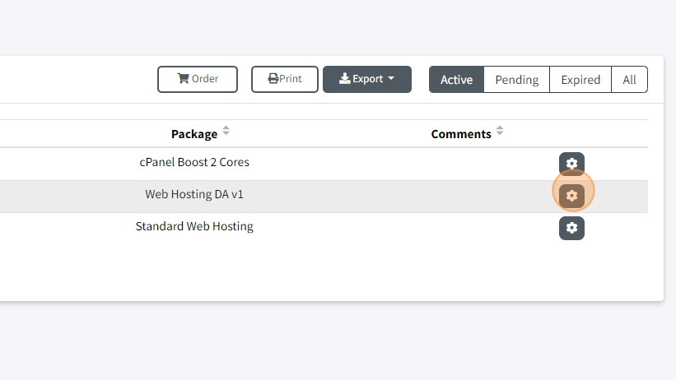This screenshot has width=676, height=380.
Task: Open gear settings for Standard Web Hosting
Action: tap(571, 228)
